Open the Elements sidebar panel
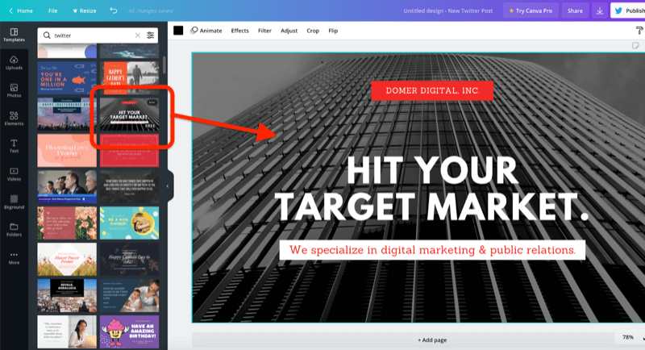Screen dimensions: 645x350 14,119
